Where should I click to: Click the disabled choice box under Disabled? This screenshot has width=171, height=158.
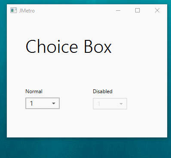[x=110, y=104]
